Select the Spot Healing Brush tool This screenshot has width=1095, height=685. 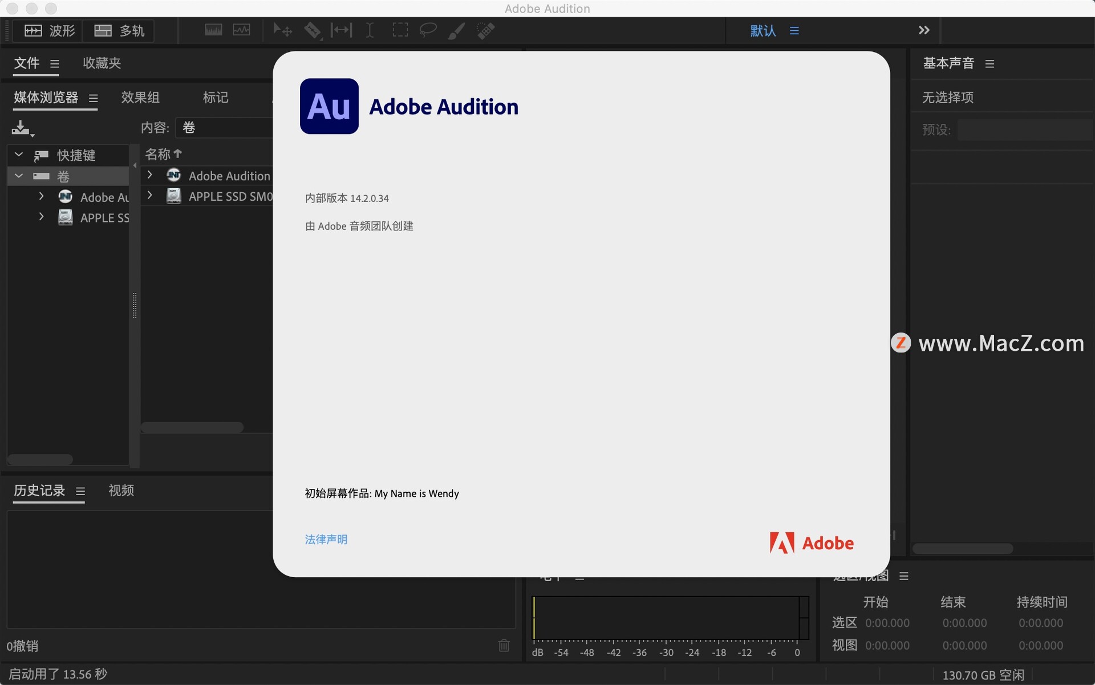[x=485, y=30]
